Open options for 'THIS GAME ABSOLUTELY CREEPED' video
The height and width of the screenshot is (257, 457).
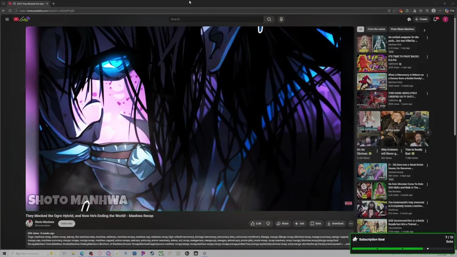pos(427,94)
